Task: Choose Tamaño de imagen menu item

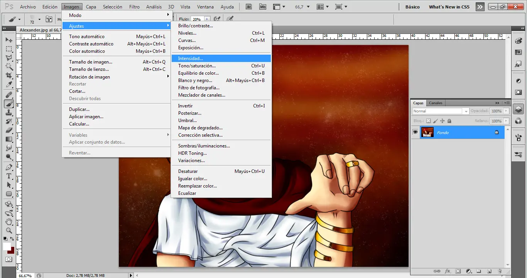Action: click(117, 62)
